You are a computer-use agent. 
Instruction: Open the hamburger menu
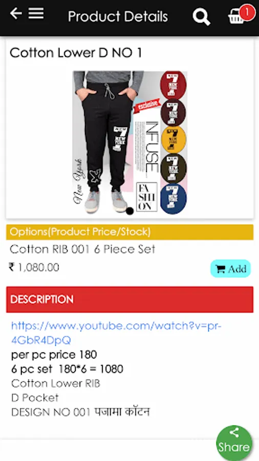(36, 13)
